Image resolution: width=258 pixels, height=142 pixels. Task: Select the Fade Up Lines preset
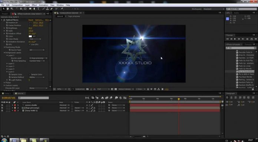pyautogui.click(x=244, y=66)
